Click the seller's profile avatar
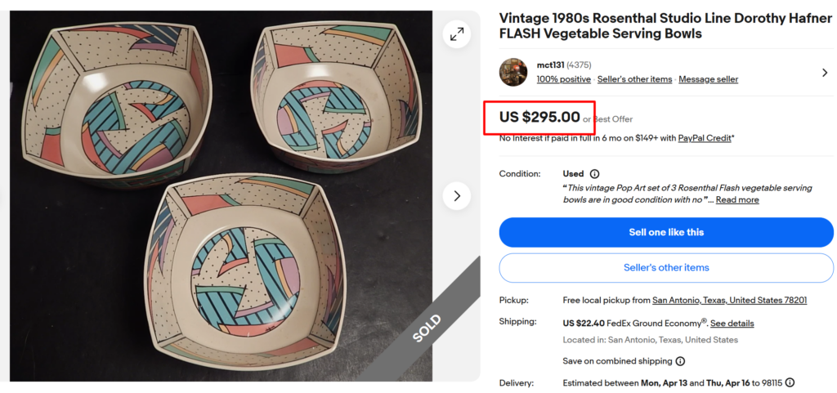Viewport: 837px width, 393px height. pos(513,72)
